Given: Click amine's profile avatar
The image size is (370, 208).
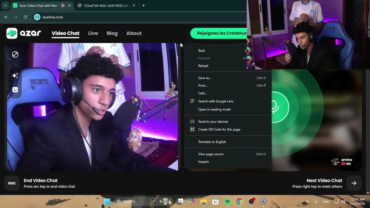Looking at the screenshot, I should coord(335,162).
